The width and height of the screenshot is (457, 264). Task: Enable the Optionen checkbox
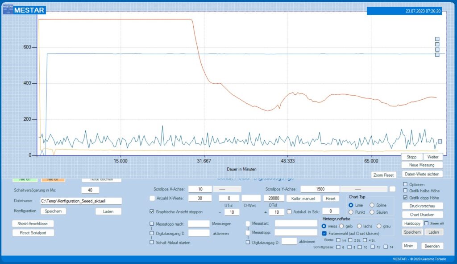(405, 184)
